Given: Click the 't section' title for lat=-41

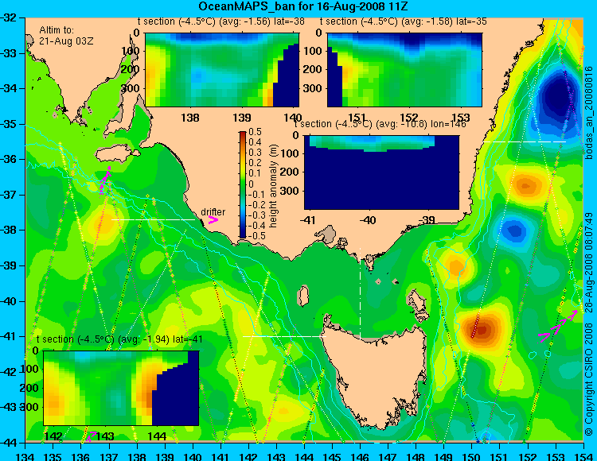Looking at the screenshot, I should 119,339.
